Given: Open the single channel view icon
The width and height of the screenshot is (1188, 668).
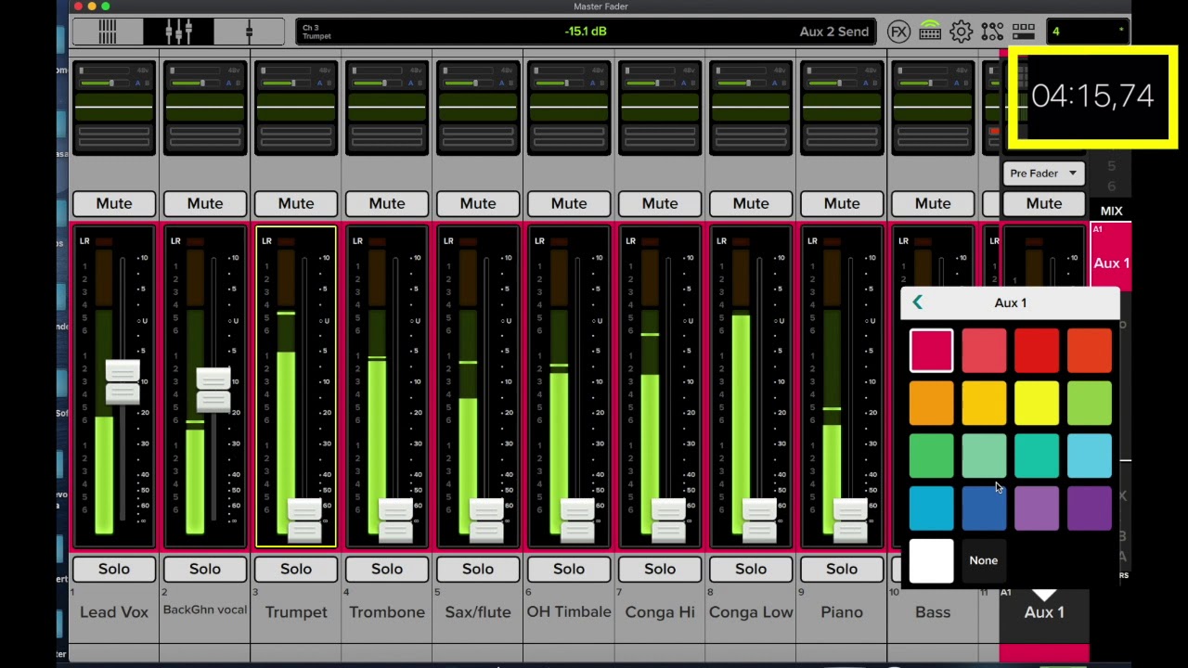Looking at the screenshot, I should click(x=249, y=32).
